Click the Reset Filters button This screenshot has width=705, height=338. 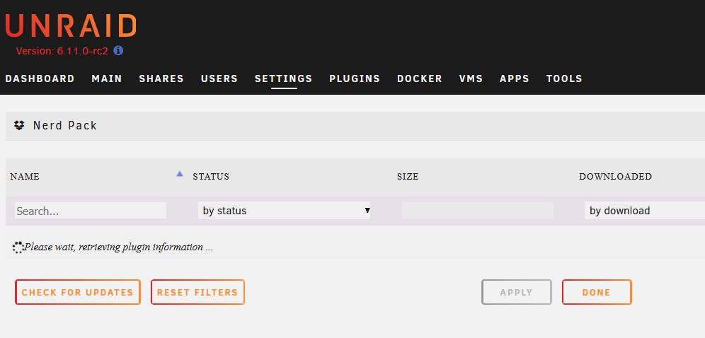(x=197, y=292)
